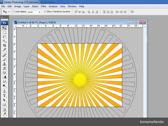The height and width of the screenshot is (126, 168).
Task: Open the Move tool preset picker arrow
Action: [9, 12]
